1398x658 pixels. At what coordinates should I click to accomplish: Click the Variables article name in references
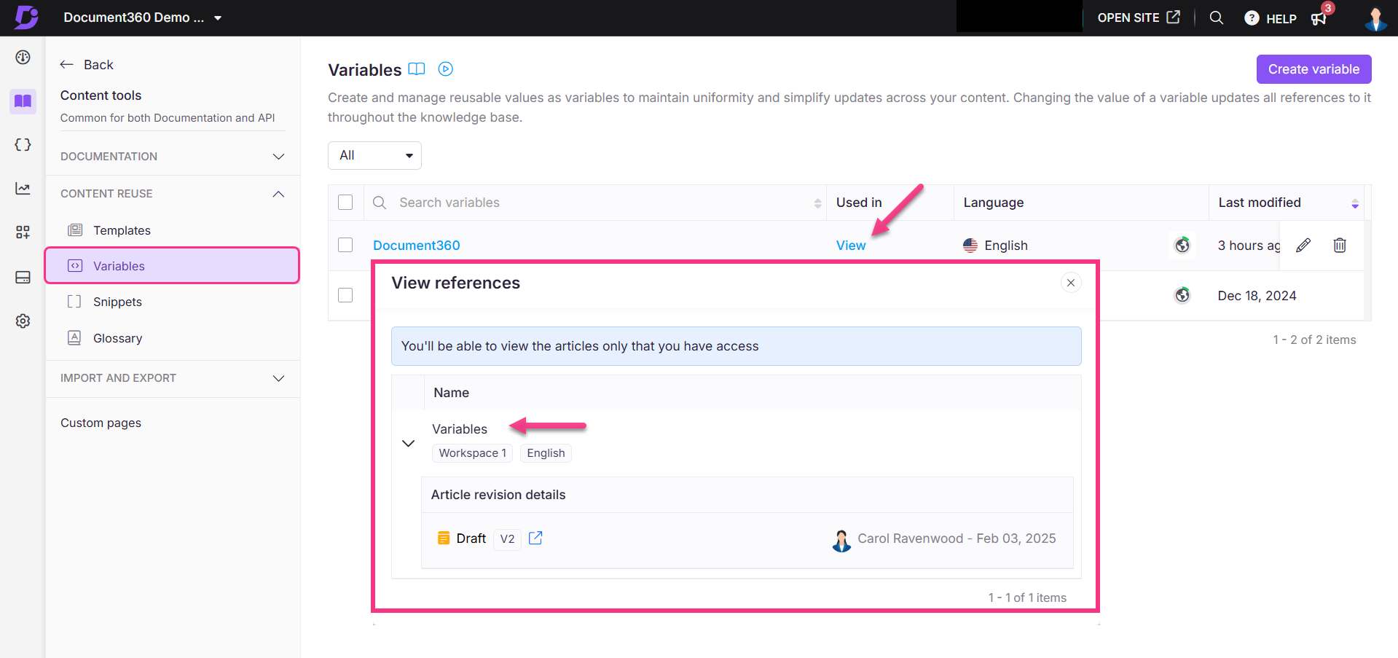(460, 429)
